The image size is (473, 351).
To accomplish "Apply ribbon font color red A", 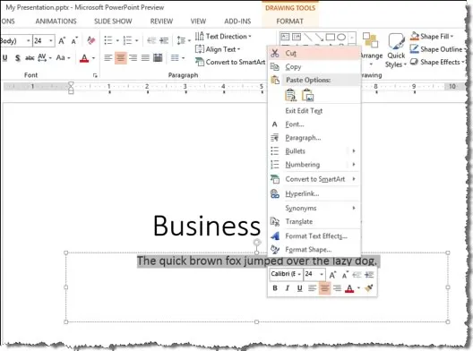I will [x=84, y=58].
